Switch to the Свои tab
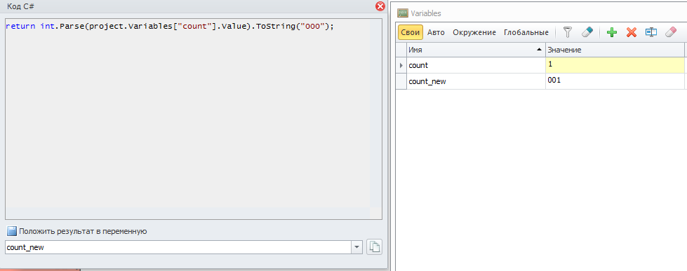The image size is (687, 271). point(411,32)
